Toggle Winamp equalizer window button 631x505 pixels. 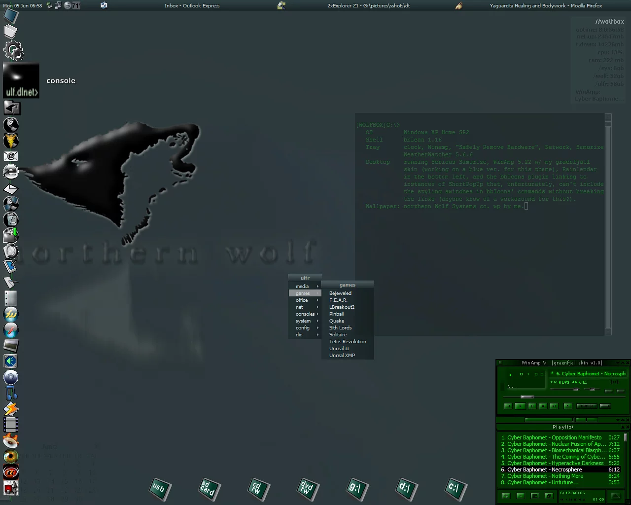tap(609, 391)
